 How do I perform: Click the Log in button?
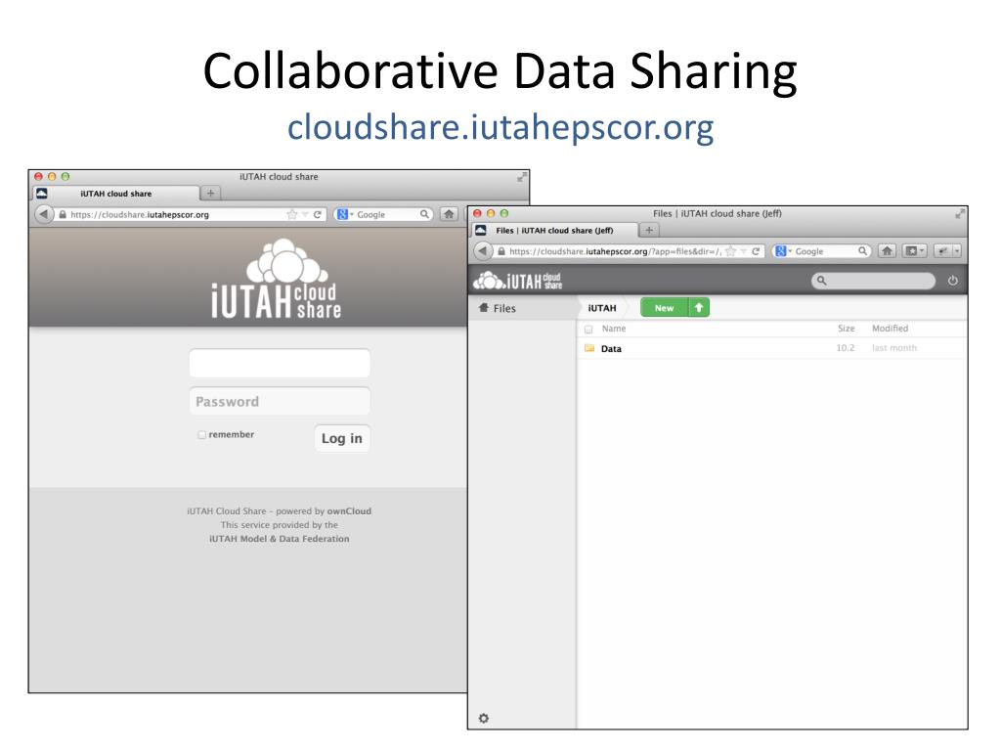click(x=342, y=438)
